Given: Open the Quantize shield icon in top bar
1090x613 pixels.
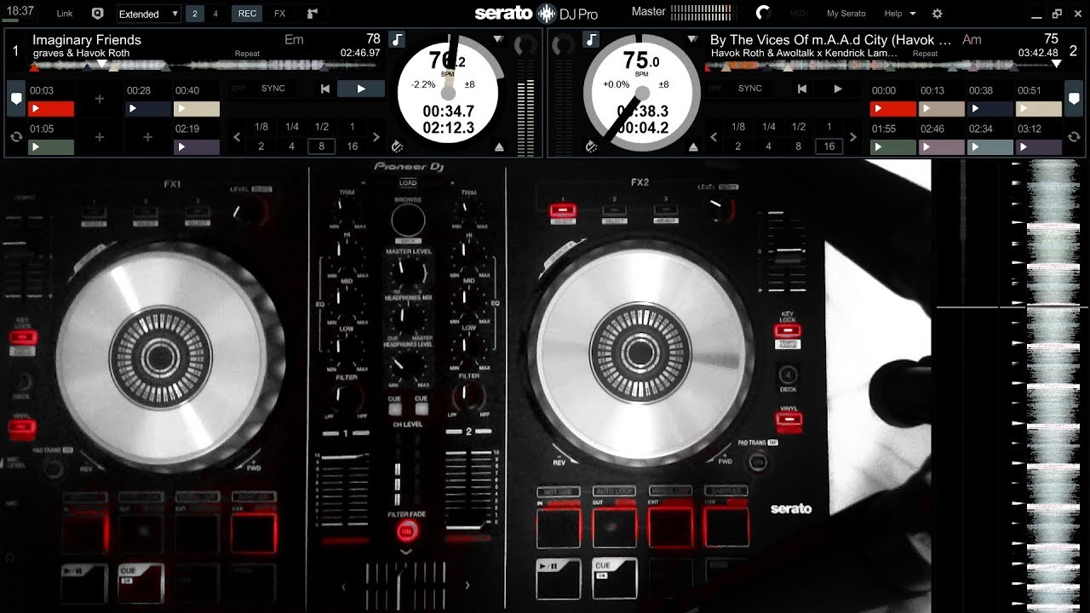Looking at the screenshot, I should (97, 14).
